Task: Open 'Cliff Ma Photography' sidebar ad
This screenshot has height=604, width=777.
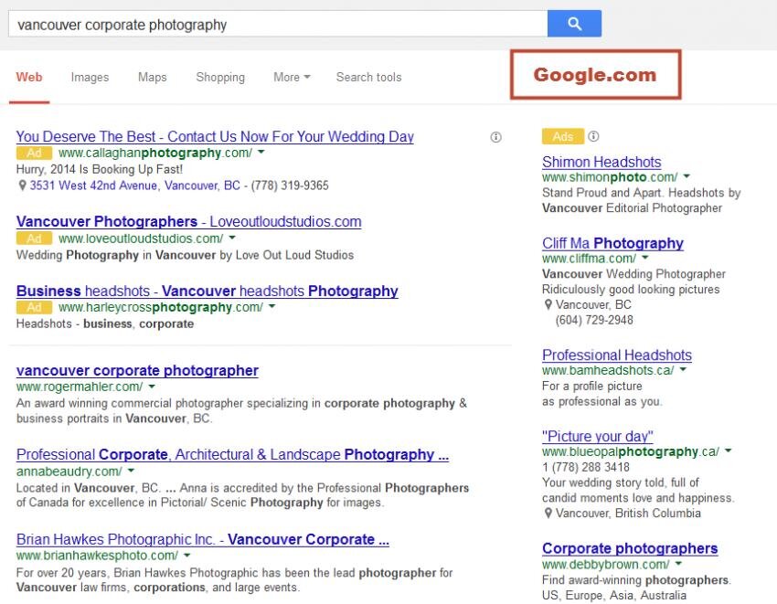Action: pyautogui.click(x=613, y=243)
